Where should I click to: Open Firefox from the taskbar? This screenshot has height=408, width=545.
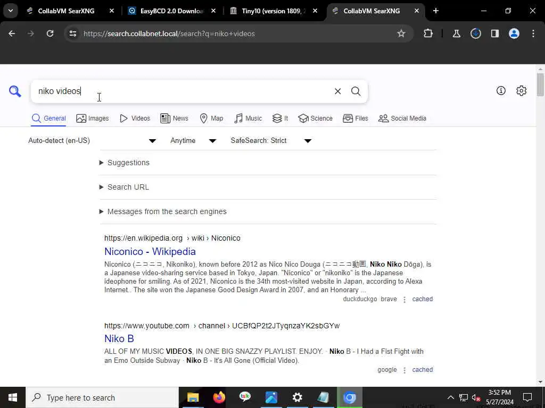219,397
